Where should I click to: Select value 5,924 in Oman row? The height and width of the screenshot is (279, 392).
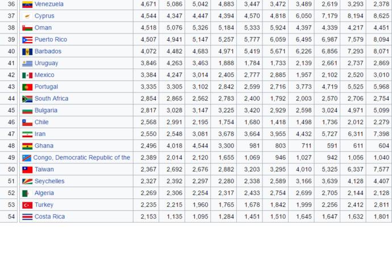coord(278,28)
